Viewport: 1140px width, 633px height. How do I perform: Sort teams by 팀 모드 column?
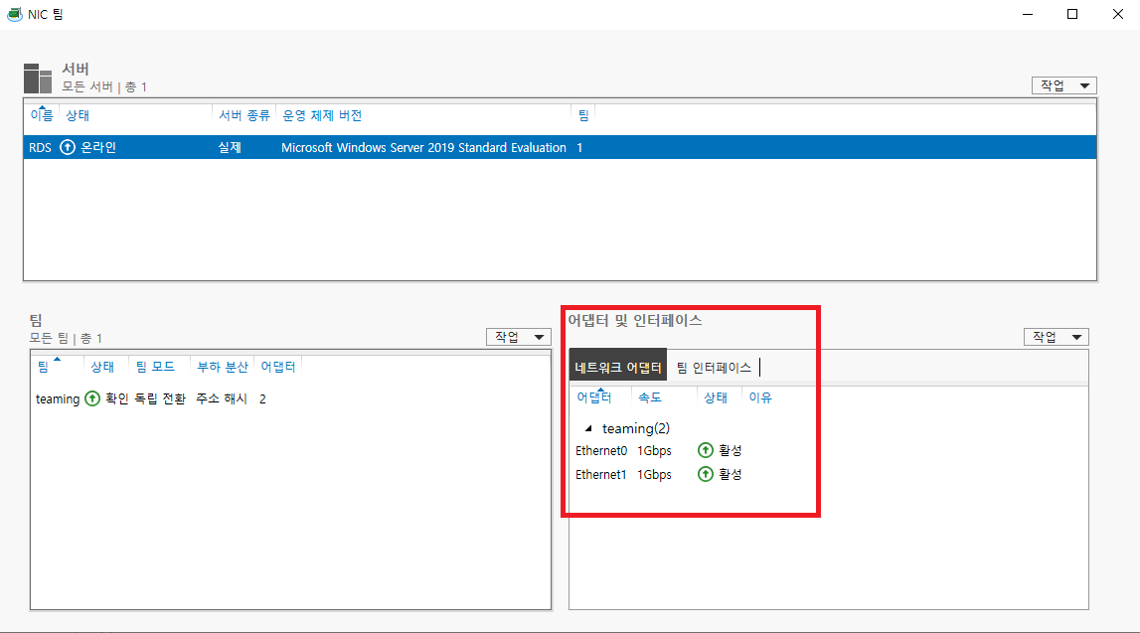pyautogui.click(x=156, y=367)
